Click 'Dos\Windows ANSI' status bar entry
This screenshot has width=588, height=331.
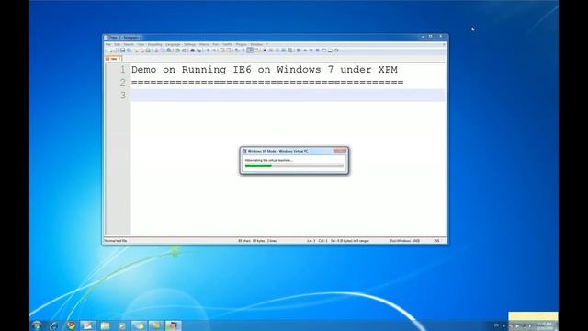click(x=405, y=241)
